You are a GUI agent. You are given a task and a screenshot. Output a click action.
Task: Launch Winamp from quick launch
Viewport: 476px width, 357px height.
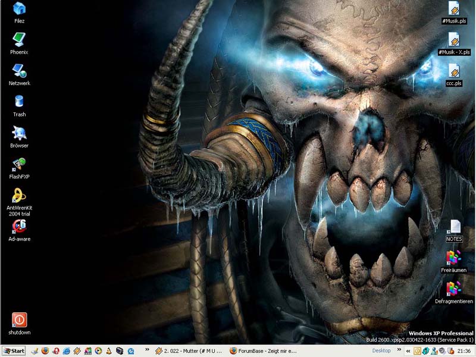pos(77,351)
